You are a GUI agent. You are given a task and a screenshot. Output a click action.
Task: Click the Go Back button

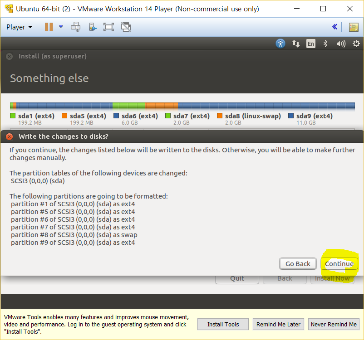298,264
